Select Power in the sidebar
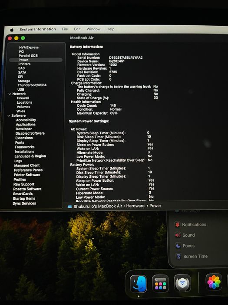The height and width of the screenshot is (305, 228). [36, 60]
